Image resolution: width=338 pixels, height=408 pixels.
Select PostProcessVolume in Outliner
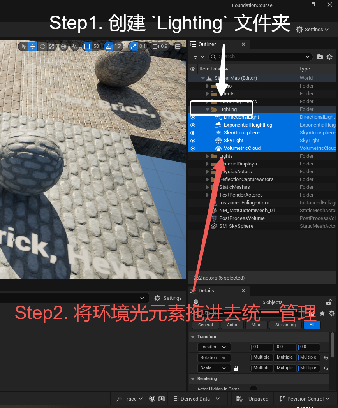(242, 218)
